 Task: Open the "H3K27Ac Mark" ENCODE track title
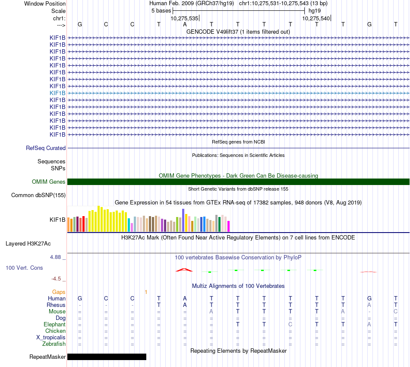[x=238, y=238]
